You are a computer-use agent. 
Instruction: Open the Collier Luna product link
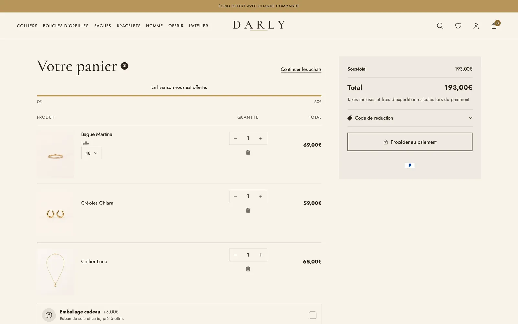click(94, 262)
